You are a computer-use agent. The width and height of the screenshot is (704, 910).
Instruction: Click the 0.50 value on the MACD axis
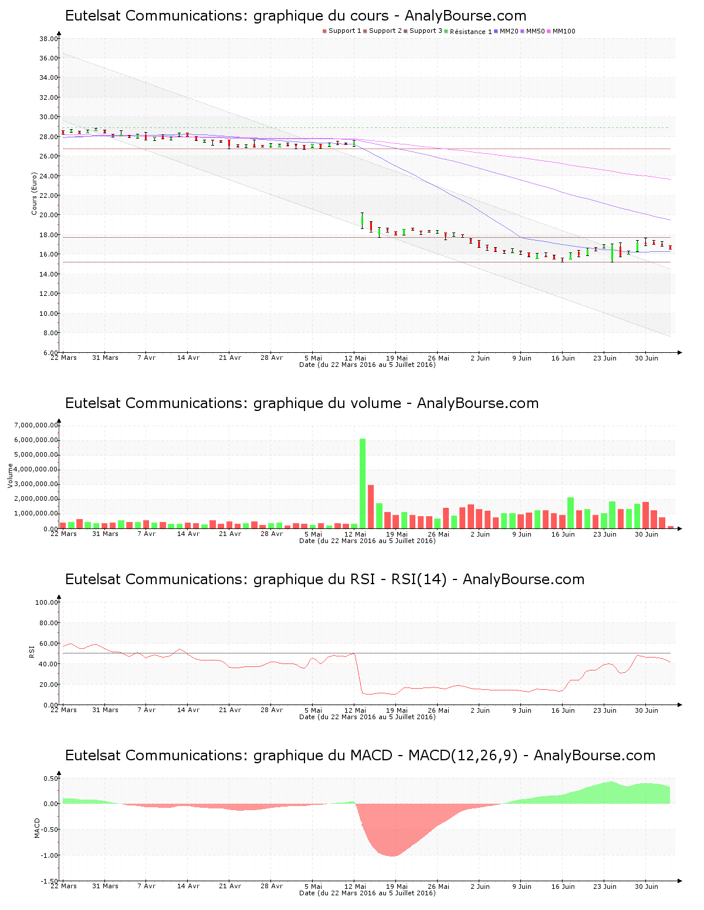pyautogui.click(x=50, y=778)
